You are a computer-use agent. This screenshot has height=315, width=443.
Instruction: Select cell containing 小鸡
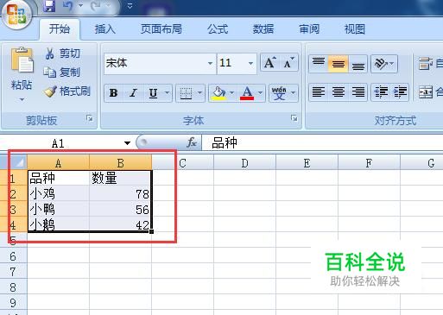point(59,193)
